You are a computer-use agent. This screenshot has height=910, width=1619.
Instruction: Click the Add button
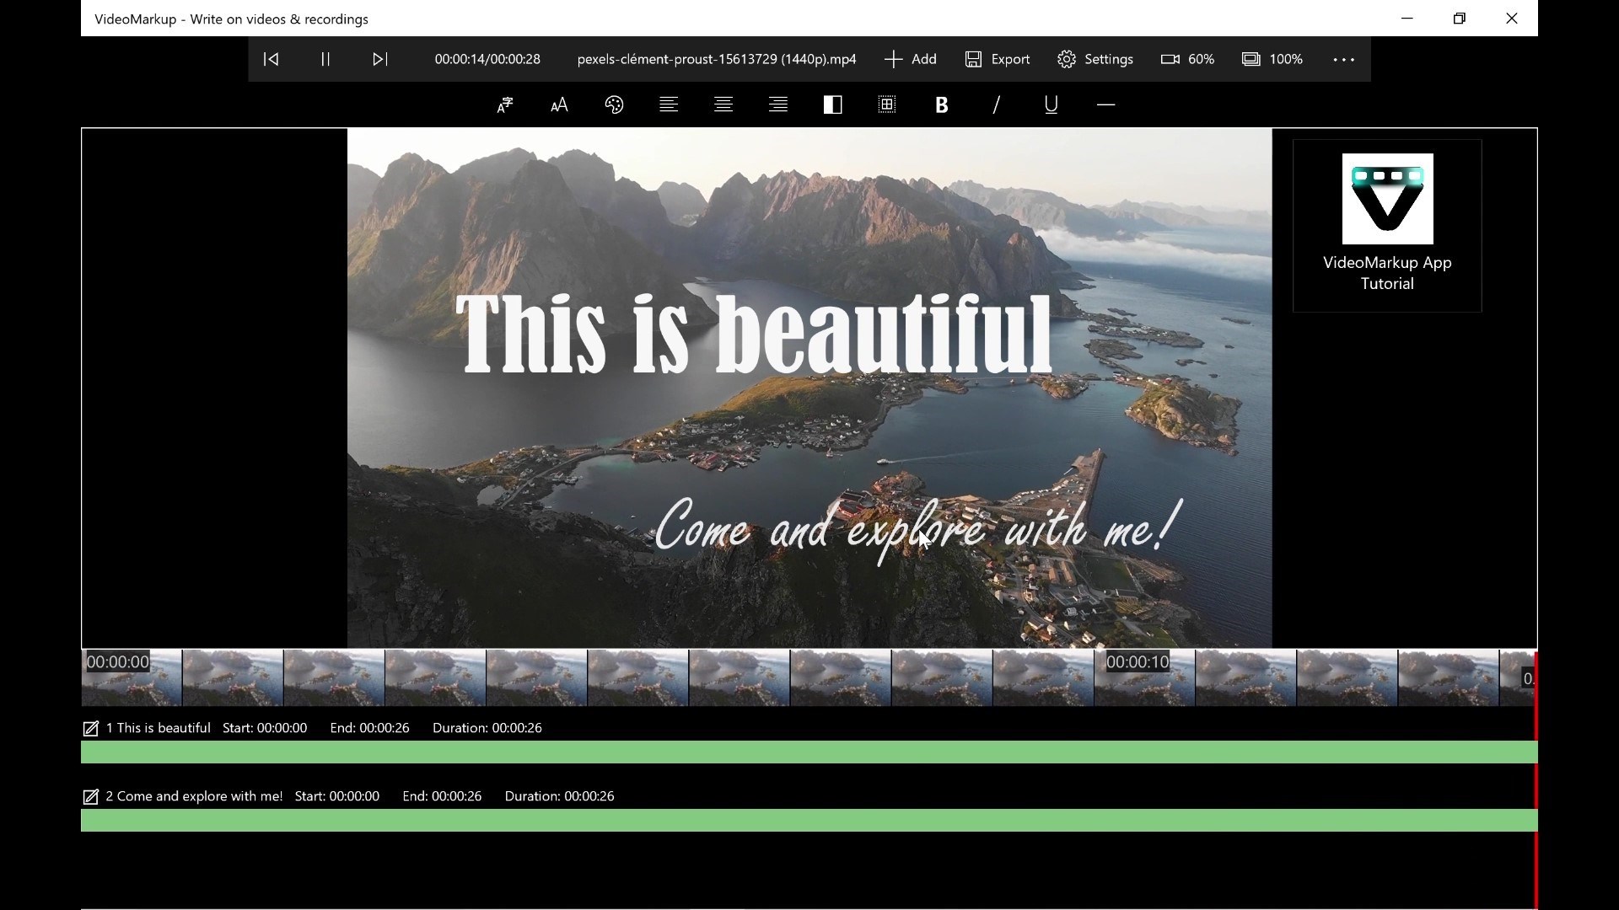(911, 59)
